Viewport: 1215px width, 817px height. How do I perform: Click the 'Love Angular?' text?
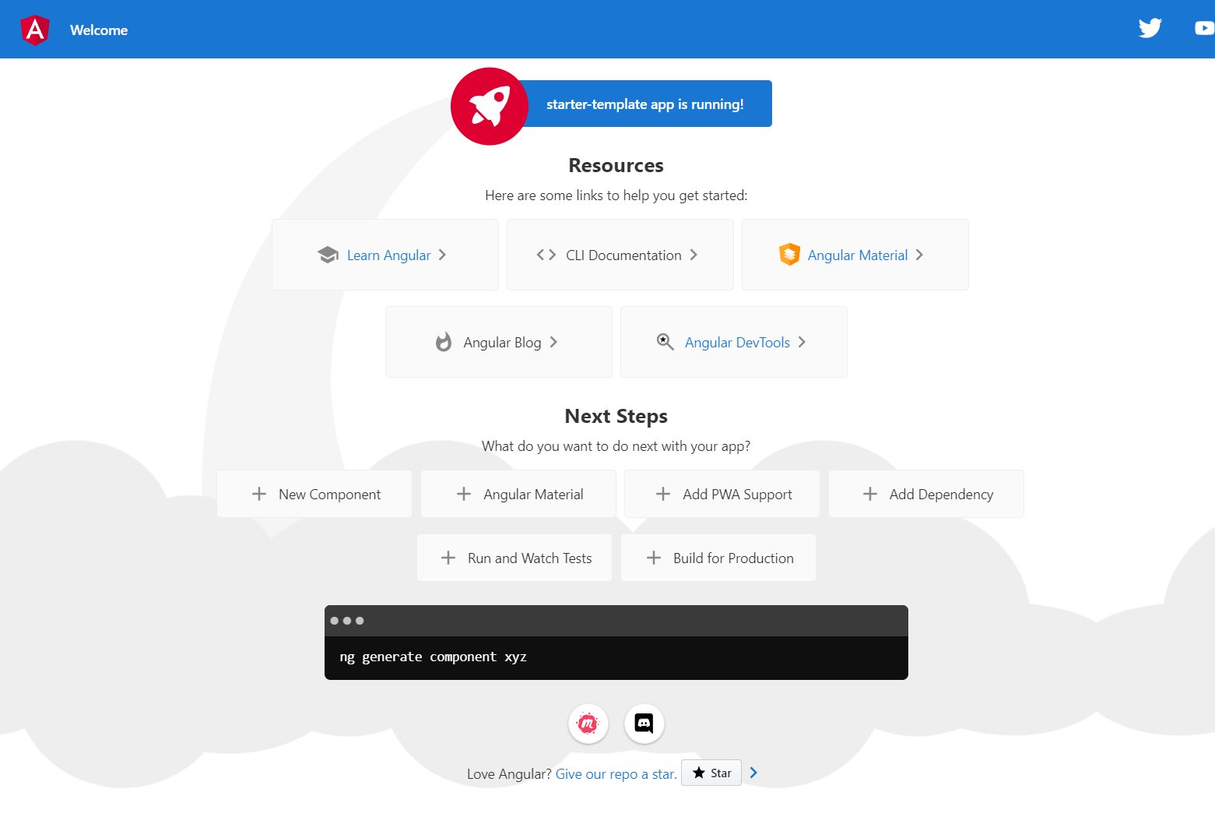click(509, 774)
